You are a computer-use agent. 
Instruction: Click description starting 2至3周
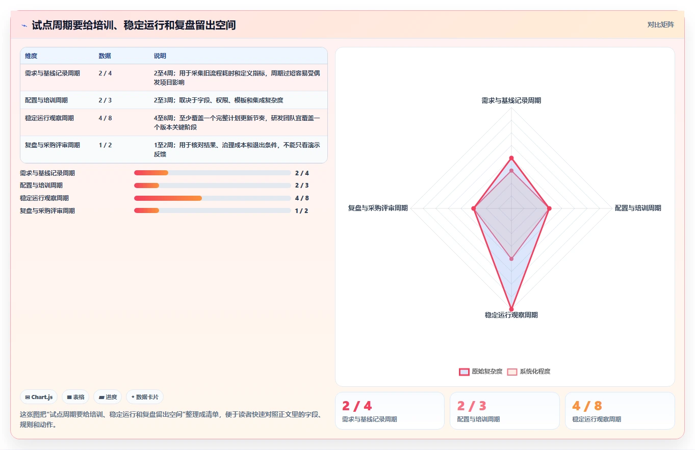point(218,100)
